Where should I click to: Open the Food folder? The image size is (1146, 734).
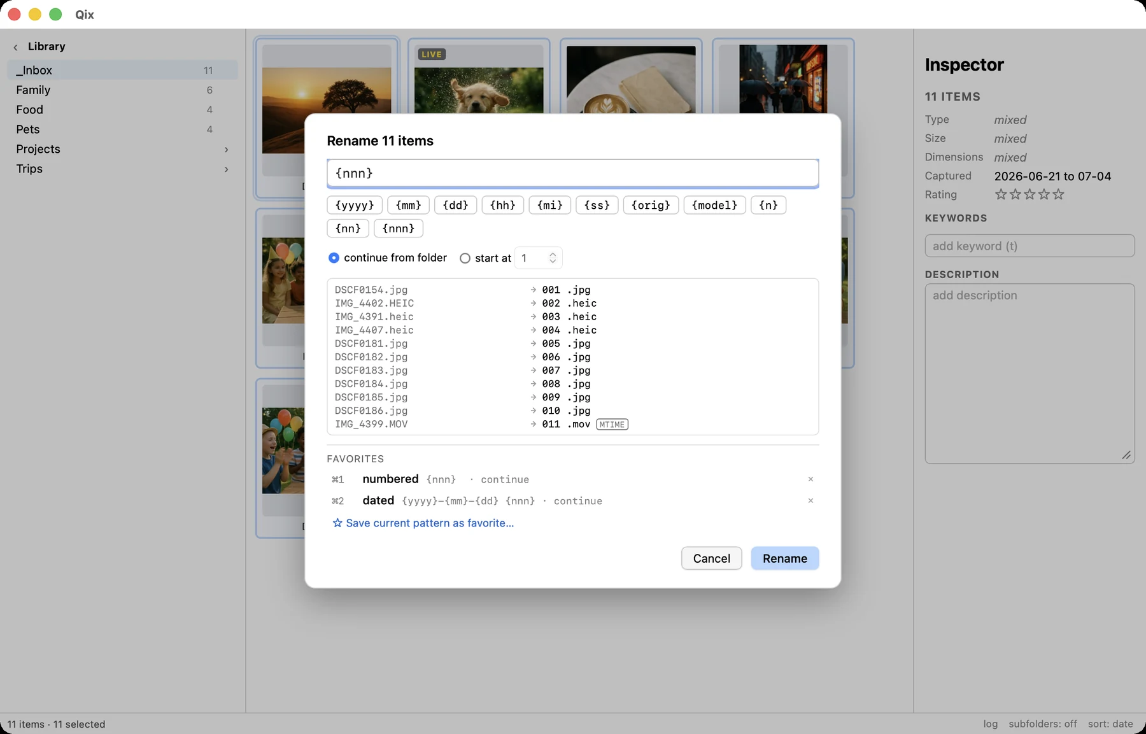click(122, 109)
